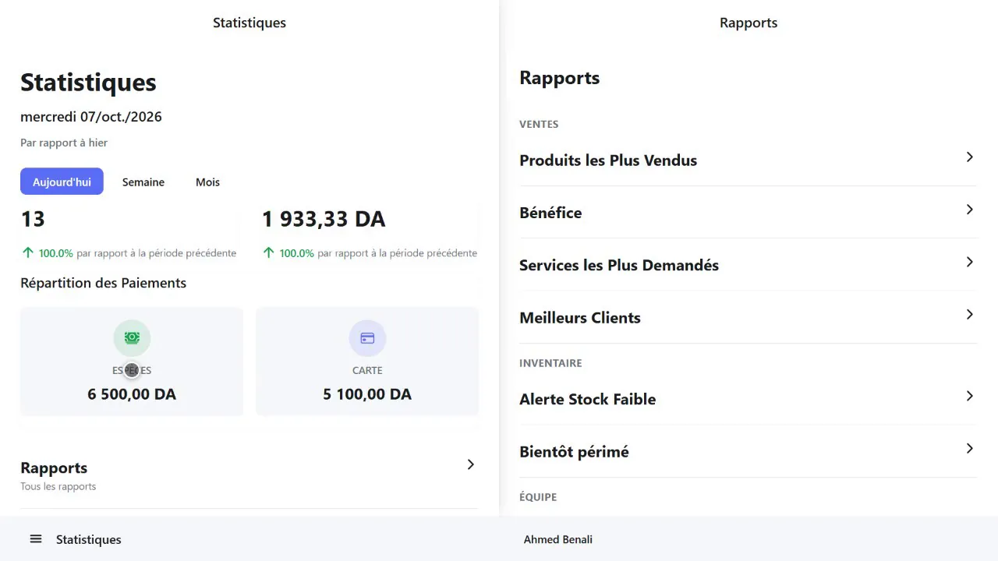Viewport: 998px width, 561px height.
Task: Click the cash Espèces payment icon
Action: tap(132, 338)
